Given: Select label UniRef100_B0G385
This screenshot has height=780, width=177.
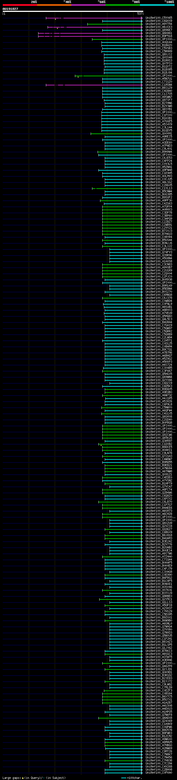Looking at the screenshot, I should (x=158, y=195).
